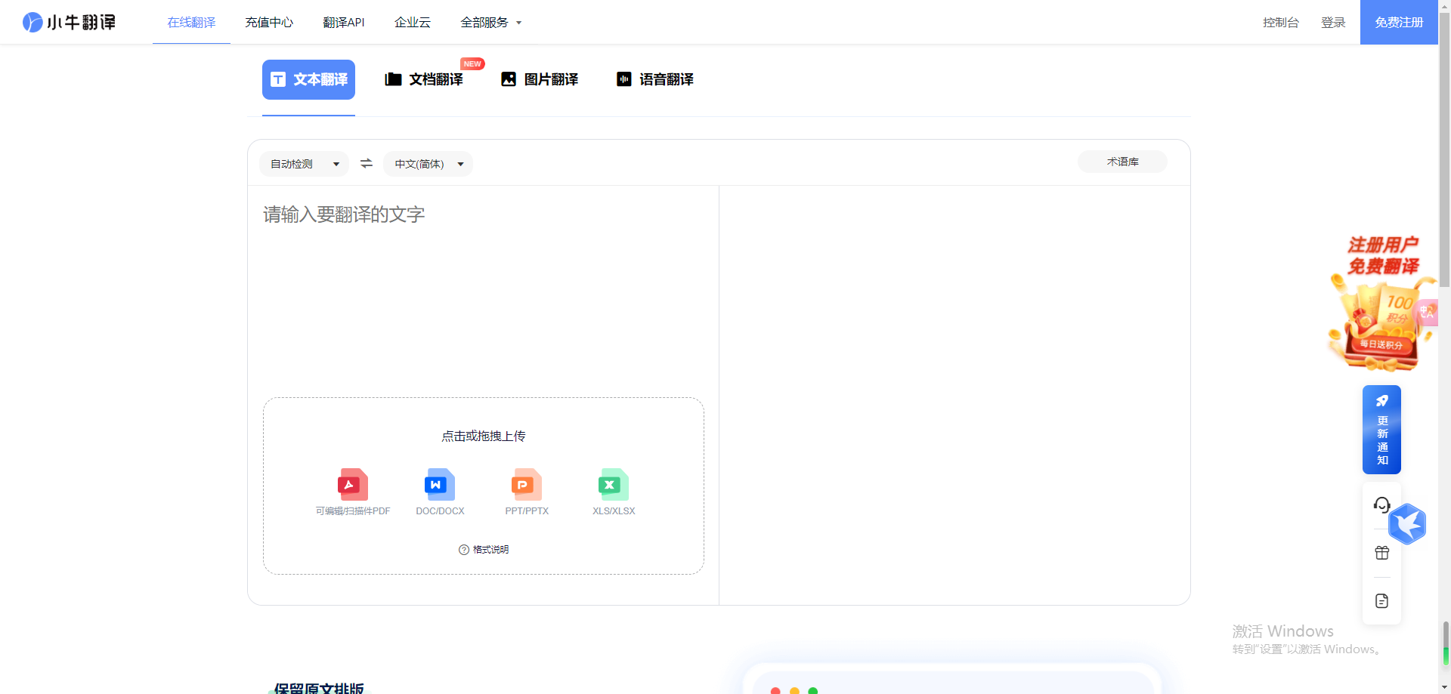Click the 注册用户免费翻译 promo banner
Screen dimensions: 1451x694
click(x=1380, y=304)
